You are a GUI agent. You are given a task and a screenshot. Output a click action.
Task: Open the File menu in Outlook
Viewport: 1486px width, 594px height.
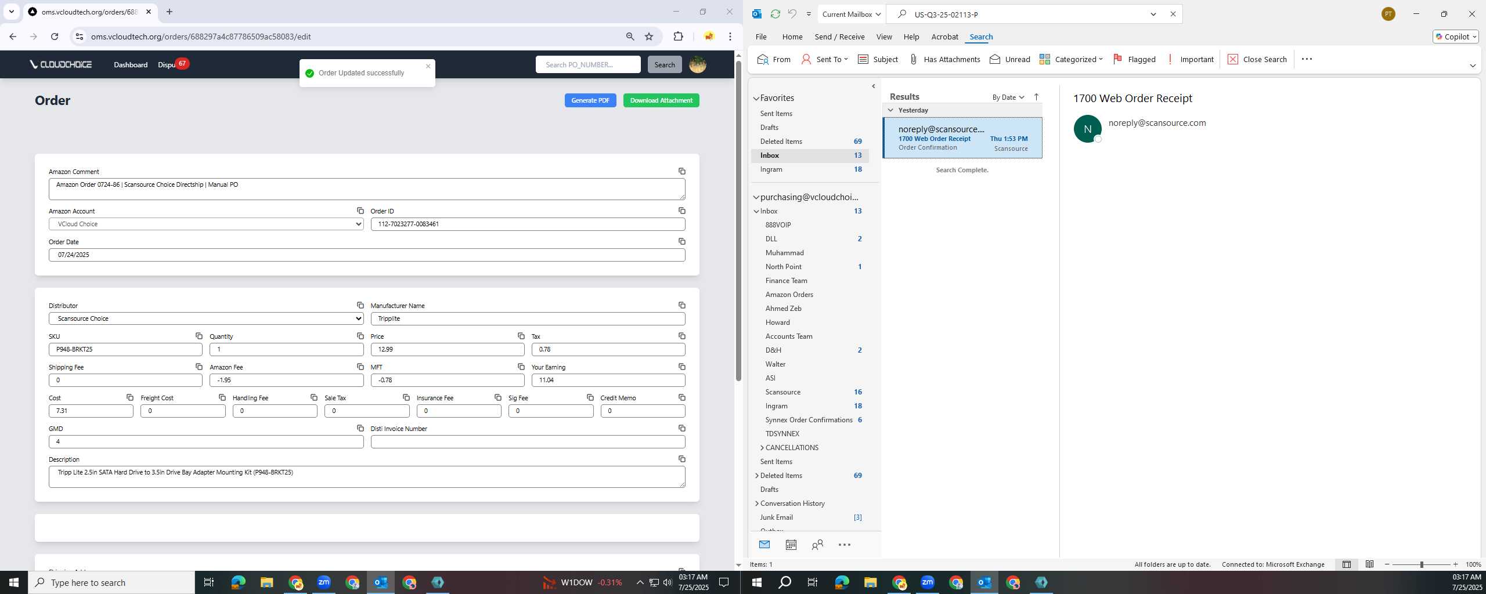(x=761, y=37)
